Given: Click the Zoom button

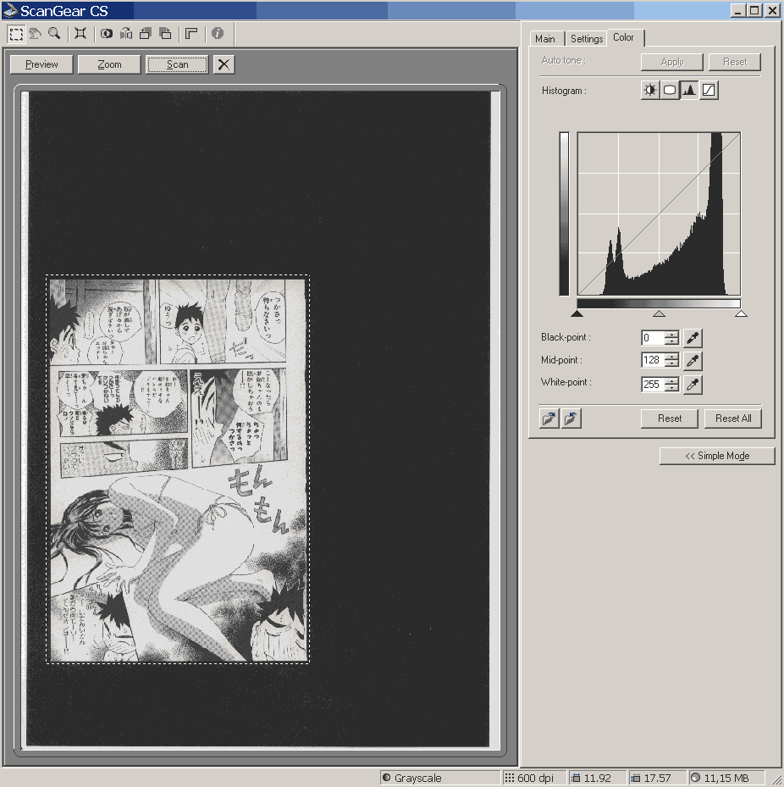Looking at the screenshot, I should (x=109, y=64).
